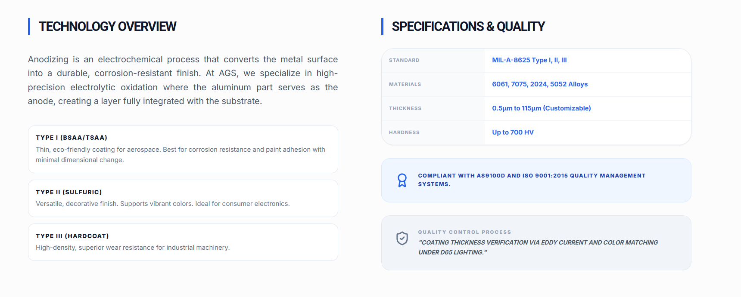741x297 pixels.
Task: Click the Technology Overview heading
Action: coord(107,27)
